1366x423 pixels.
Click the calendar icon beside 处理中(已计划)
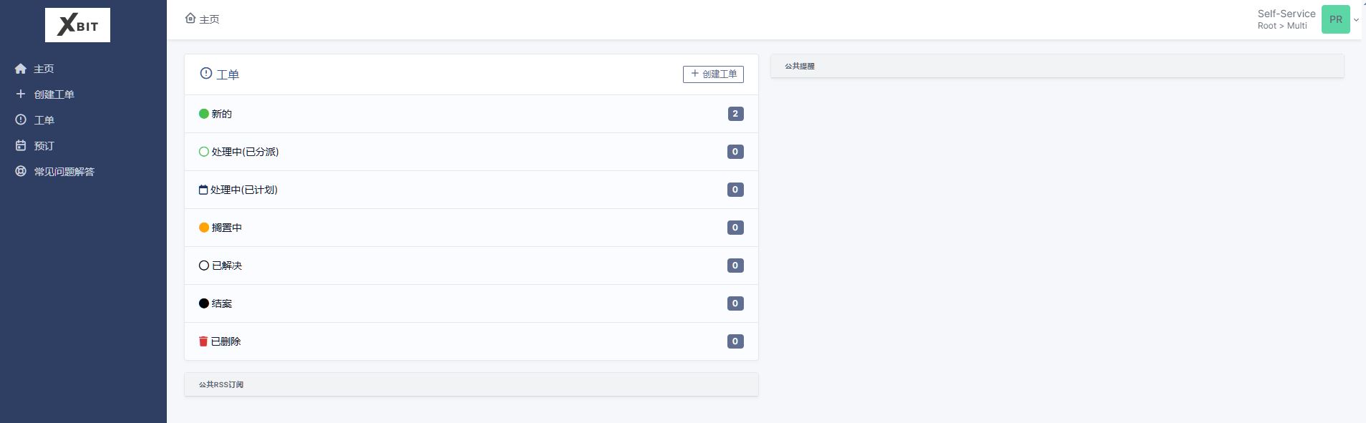pyautogui.click(x=203, y=190)
